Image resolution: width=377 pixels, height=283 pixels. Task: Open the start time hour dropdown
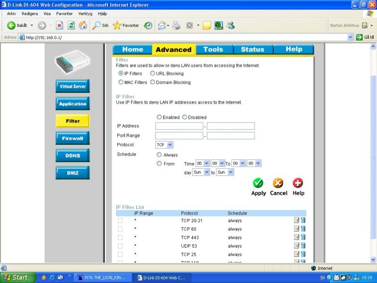[x=203, y=163]
